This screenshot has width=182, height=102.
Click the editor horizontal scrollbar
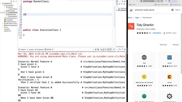[120, 46]
